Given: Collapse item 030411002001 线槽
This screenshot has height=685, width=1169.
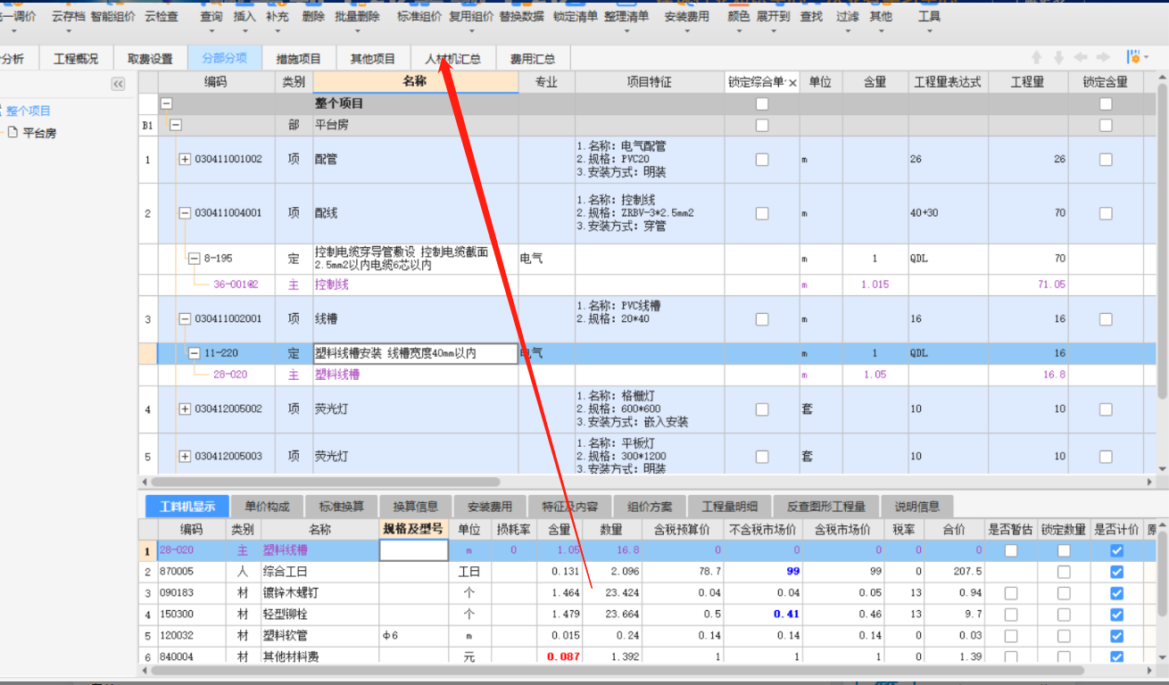Looking at the screenshot, I should coord(186,319).
